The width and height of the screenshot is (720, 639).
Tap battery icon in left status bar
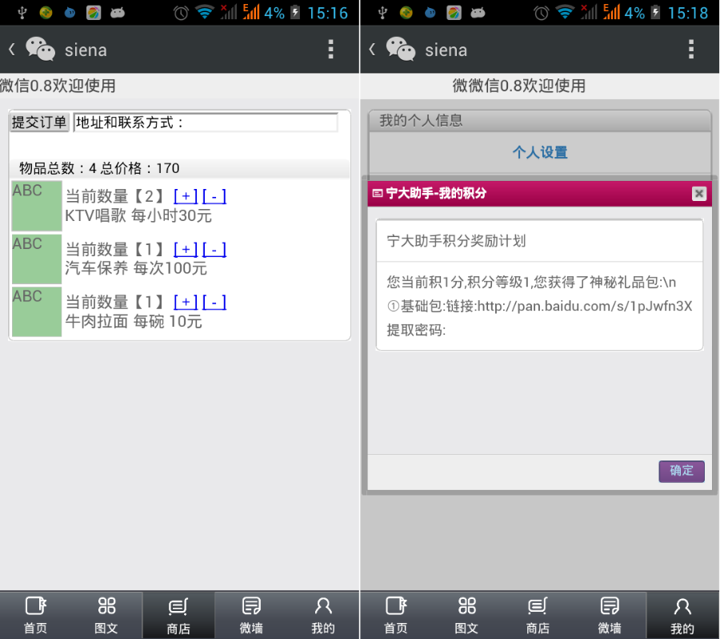(295, 13)
